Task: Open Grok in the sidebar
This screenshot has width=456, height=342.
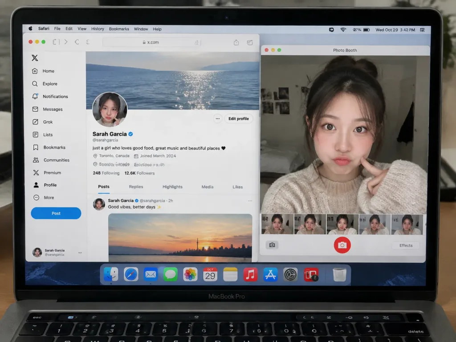Action: tap(42, 122)
